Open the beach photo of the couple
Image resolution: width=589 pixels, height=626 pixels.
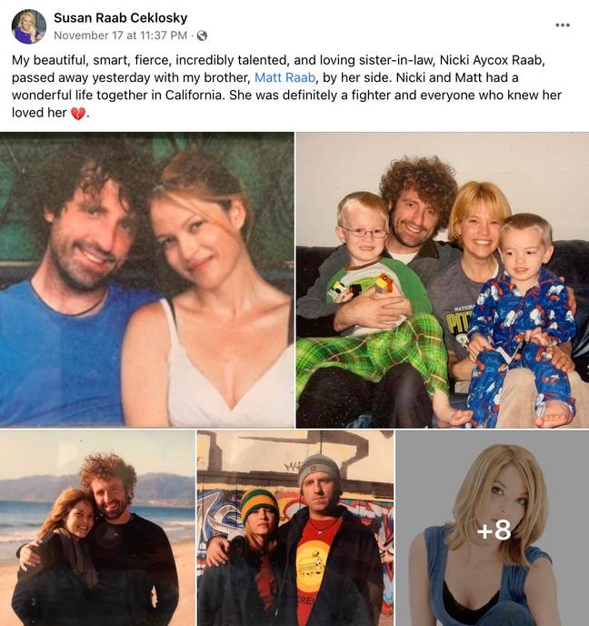coord(97,528)
